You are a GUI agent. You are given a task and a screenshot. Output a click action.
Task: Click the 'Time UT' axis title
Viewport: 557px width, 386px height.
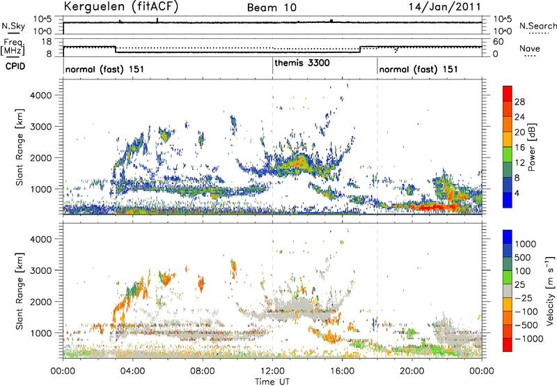[272, 382]
